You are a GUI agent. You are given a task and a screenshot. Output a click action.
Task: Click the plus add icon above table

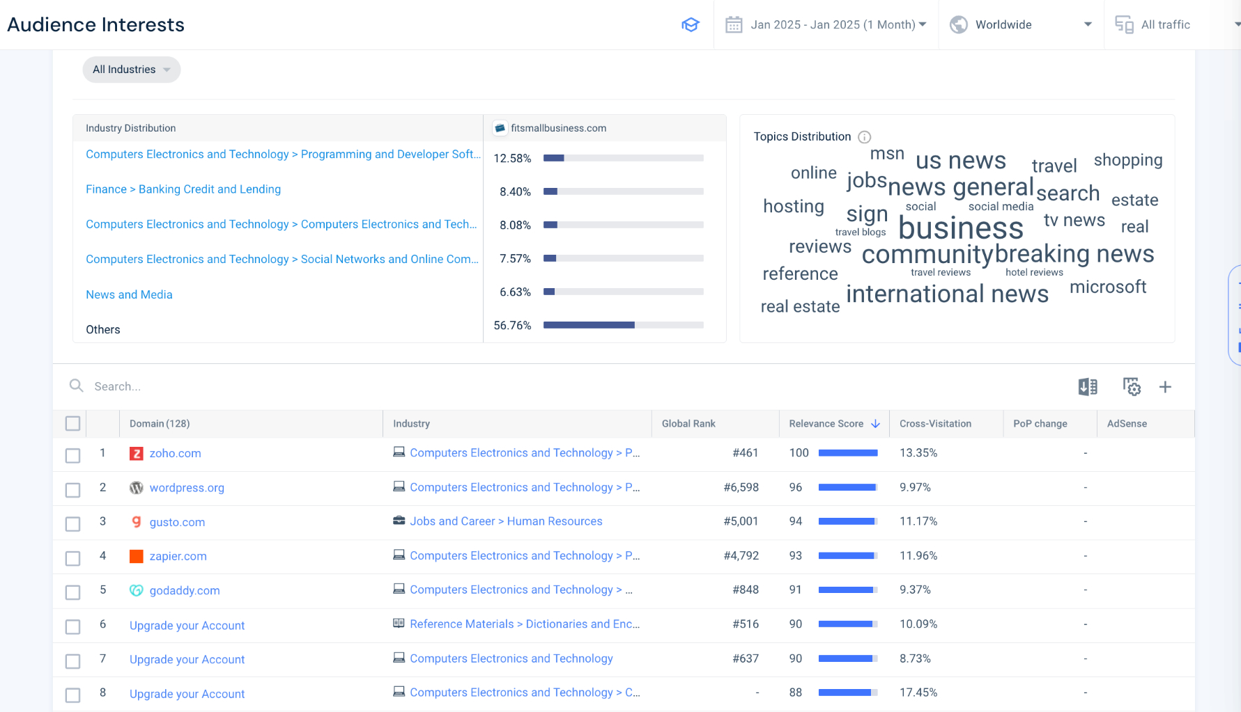click(x=1165, y=387)
